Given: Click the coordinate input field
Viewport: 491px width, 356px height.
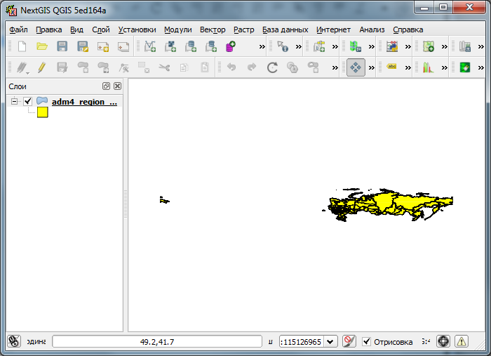Looking at the screenshot, I should (157, 342).
